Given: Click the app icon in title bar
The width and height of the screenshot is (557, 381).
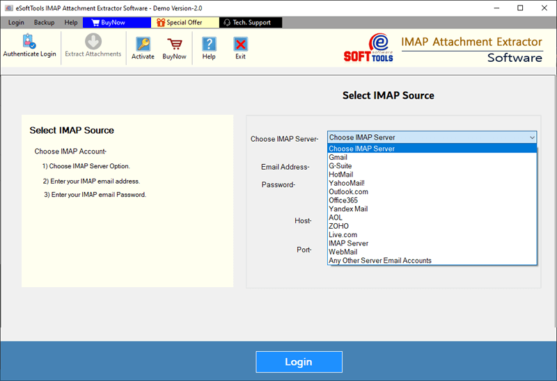Looking at the screenshot, I should click(8, 8).
